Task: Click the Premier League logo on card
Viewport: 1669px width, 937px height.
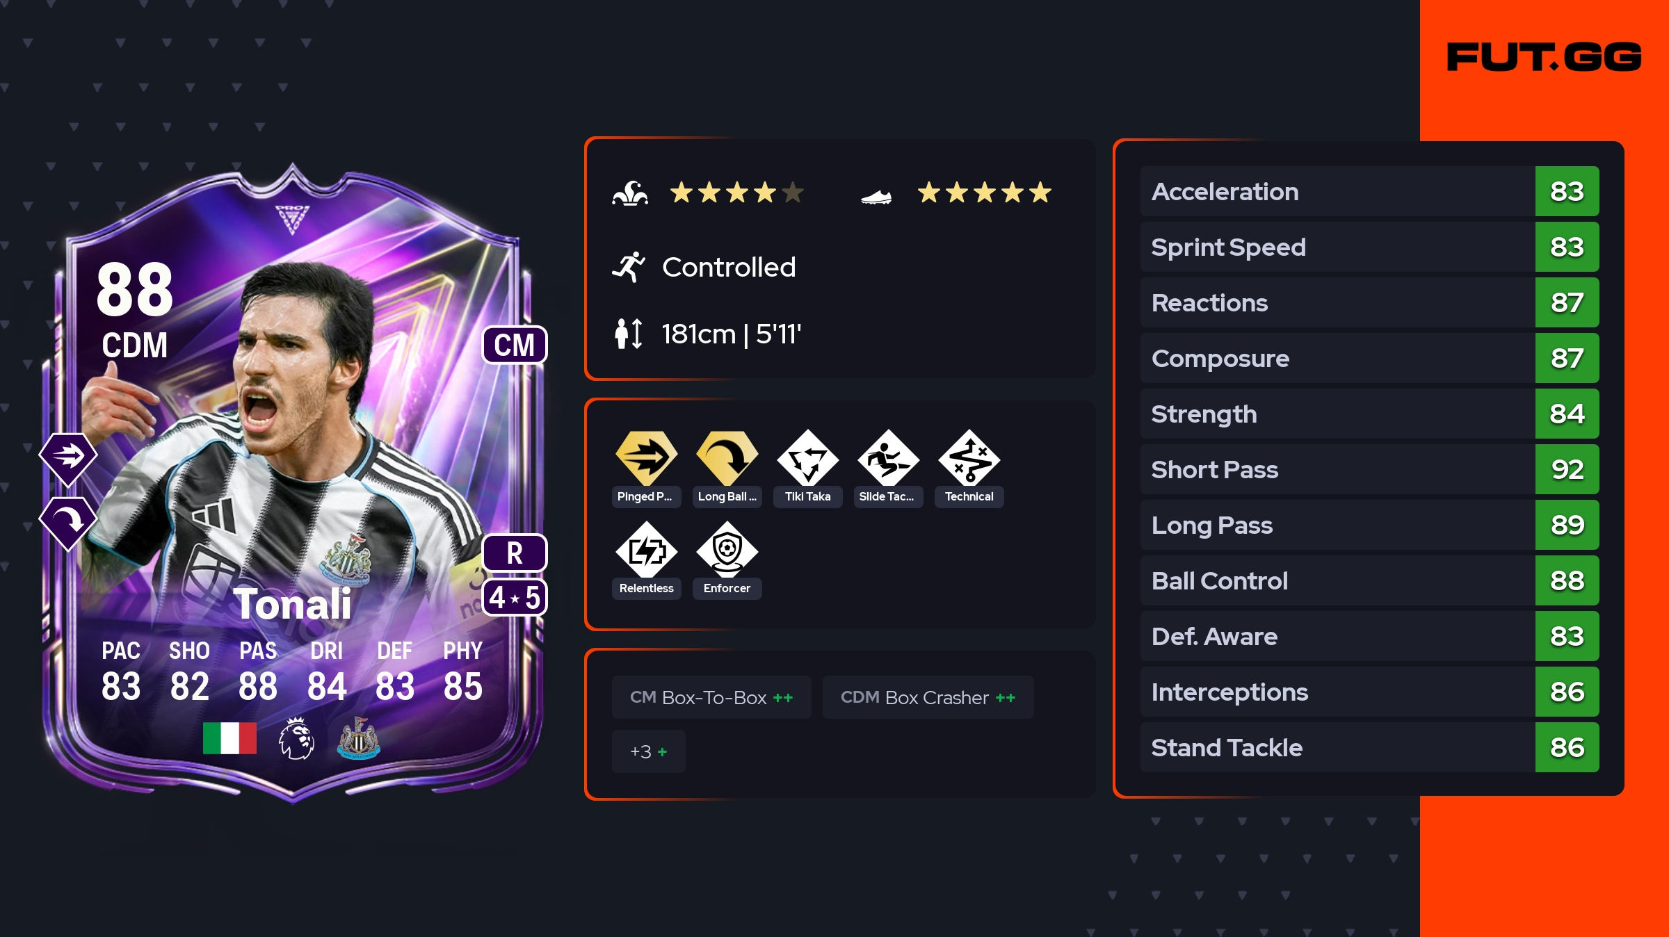Action: [x=296, y=738]
